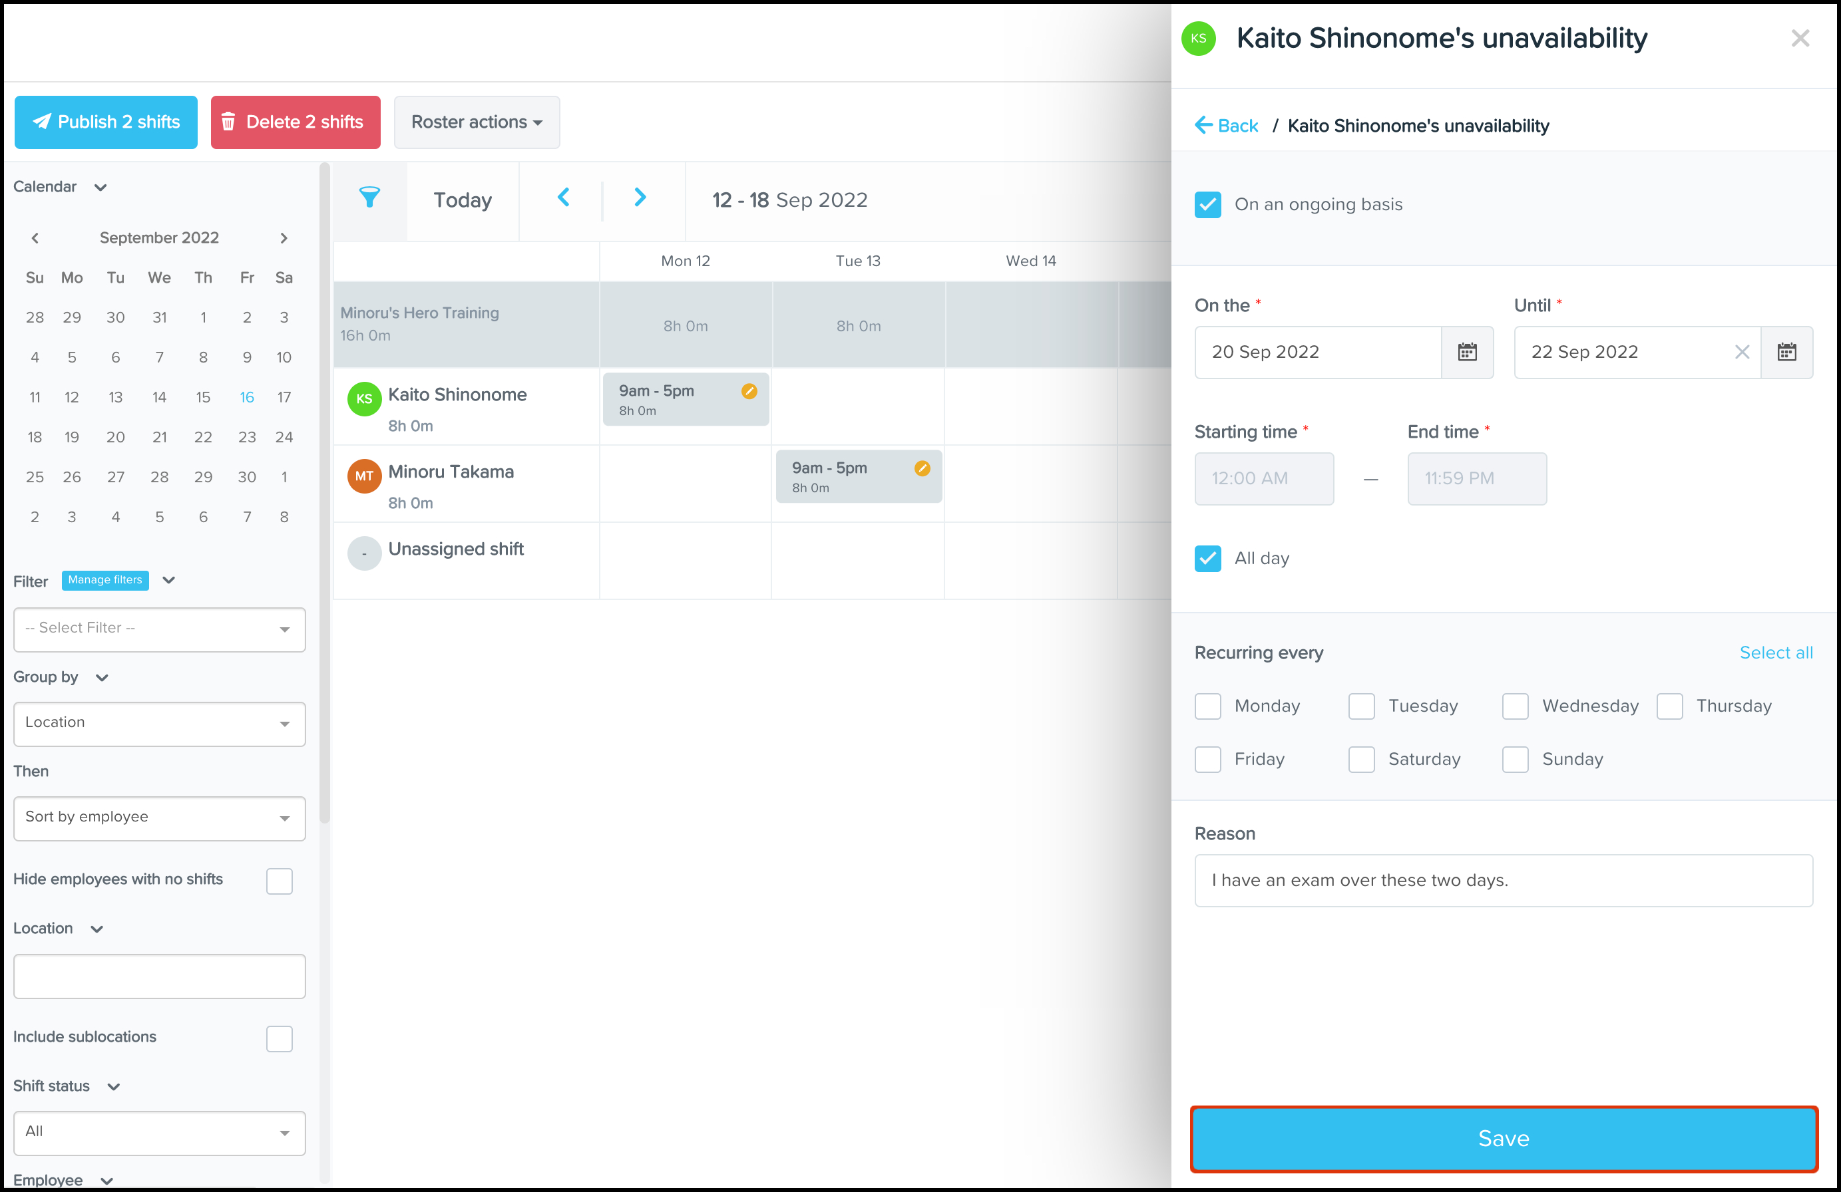Clear the Until date with X icon
Viewport: 1841px width, 1192px height.
[x=1741, y=353]
